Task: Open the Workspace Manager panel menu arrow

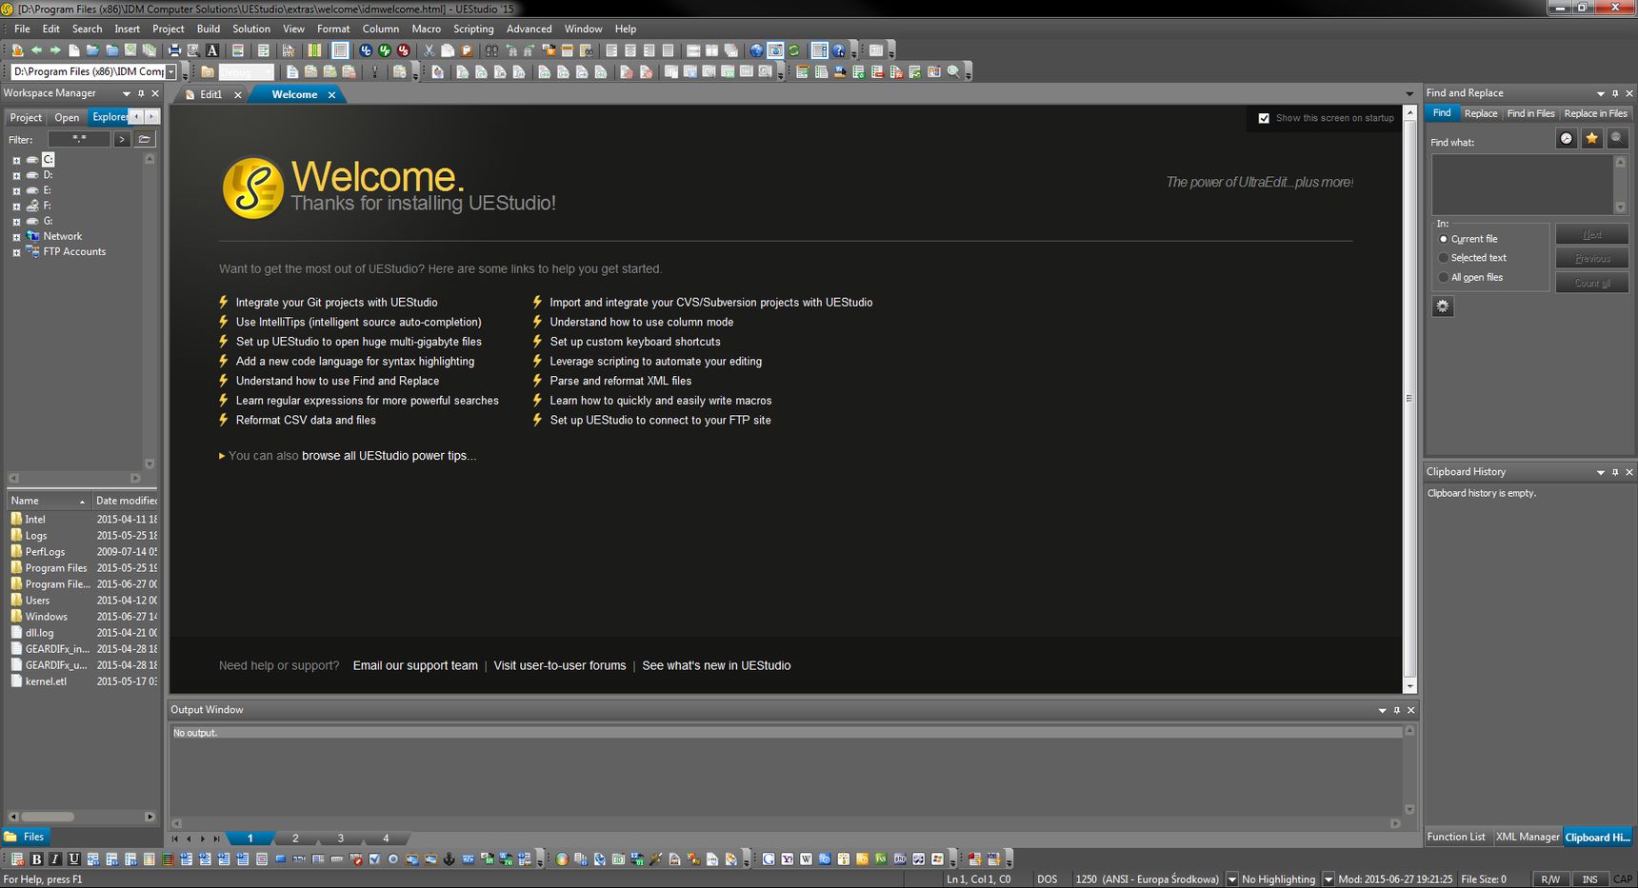Action: pos(126,93)
